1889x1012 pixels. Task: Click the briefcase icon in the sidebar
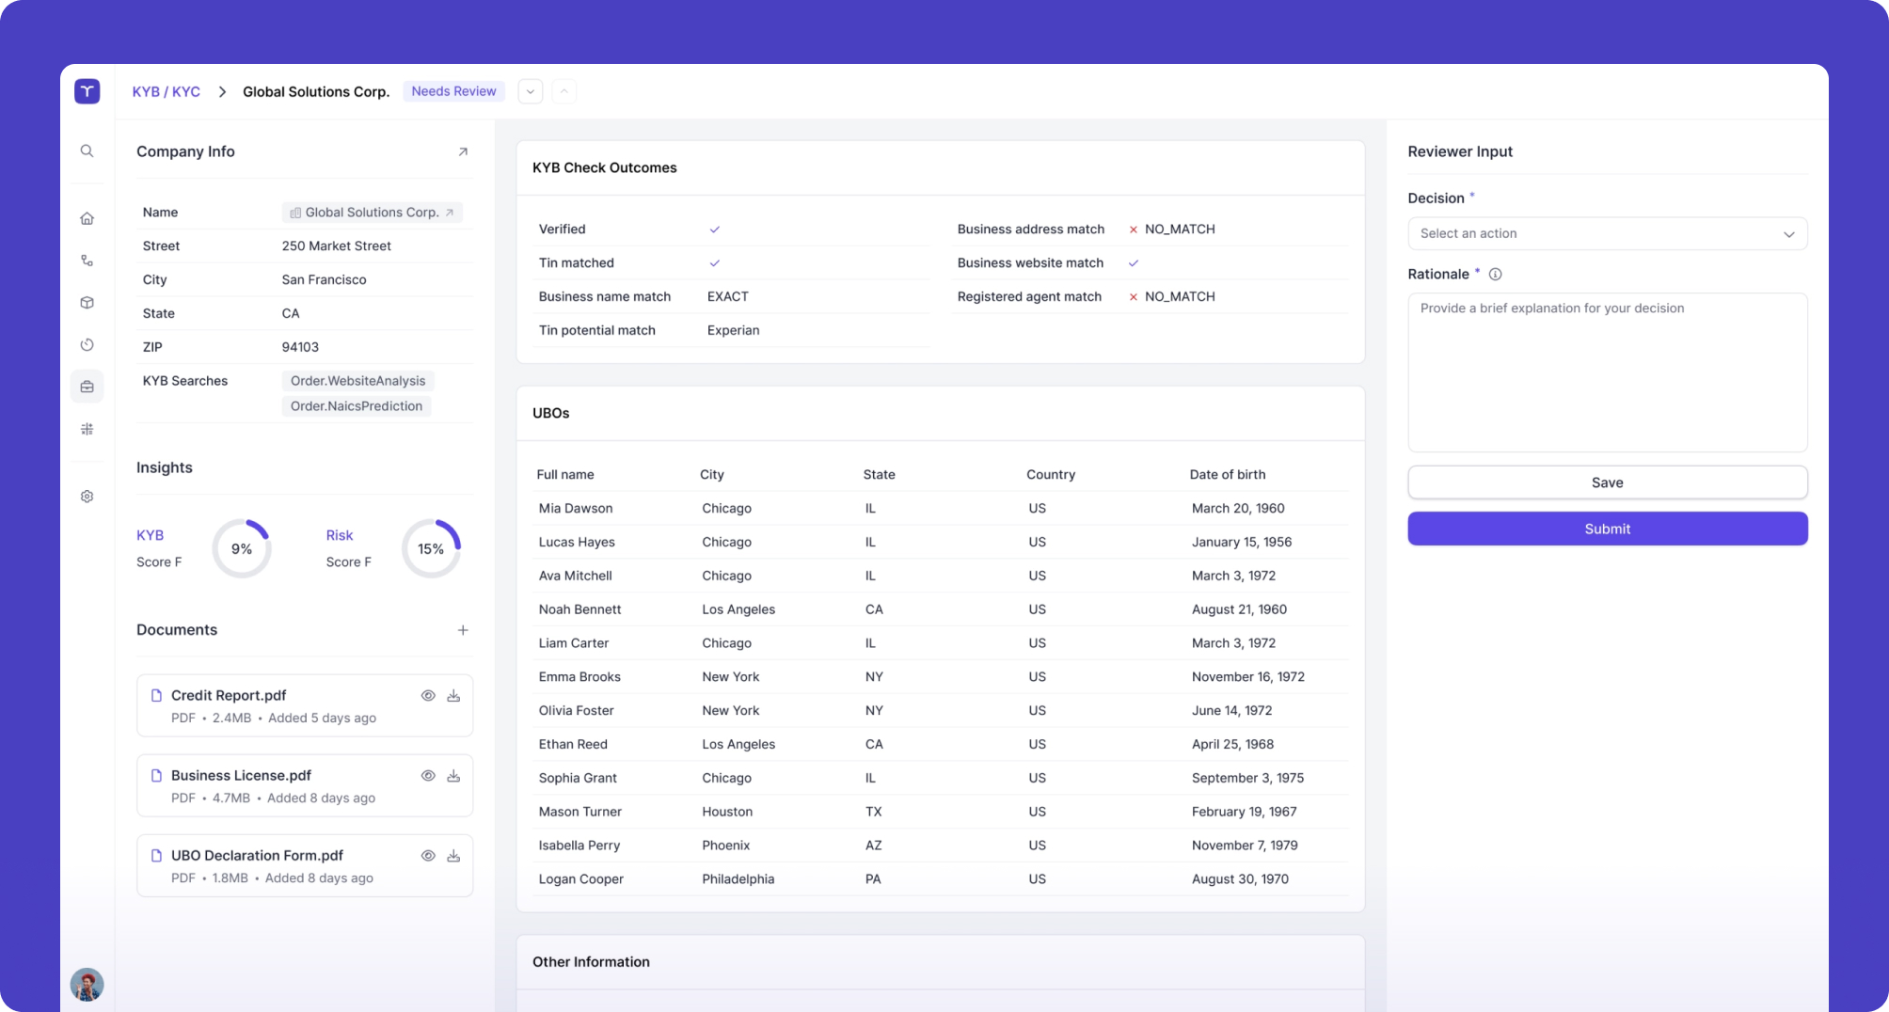point(87,387)
